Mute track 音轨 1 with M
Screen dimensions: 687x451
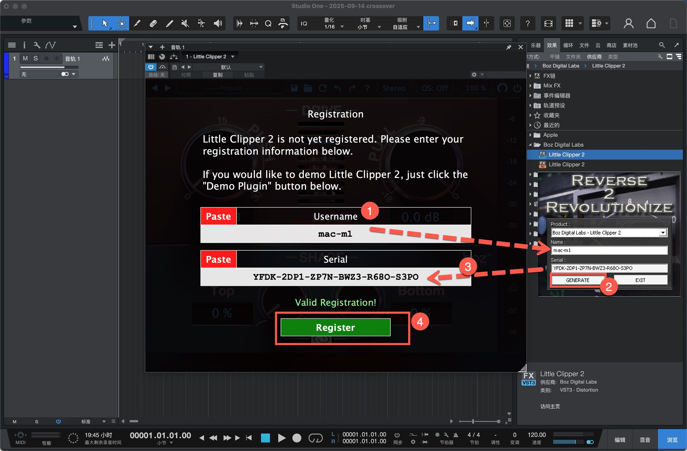tap(25, 58)
